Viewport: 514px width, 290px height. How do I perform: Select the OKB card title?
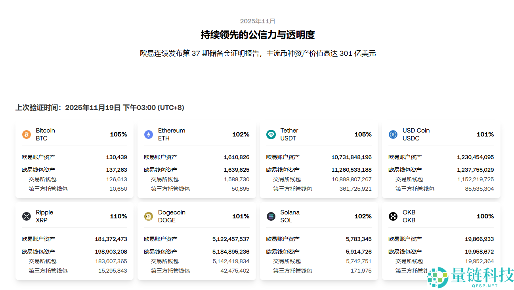[x=409, y=216]
